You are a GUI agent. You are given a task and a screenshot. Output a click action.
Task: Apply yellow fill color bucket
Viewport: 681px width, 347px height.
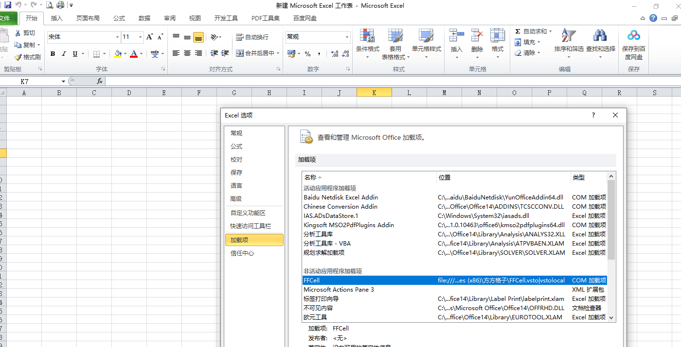click(118, 54)
